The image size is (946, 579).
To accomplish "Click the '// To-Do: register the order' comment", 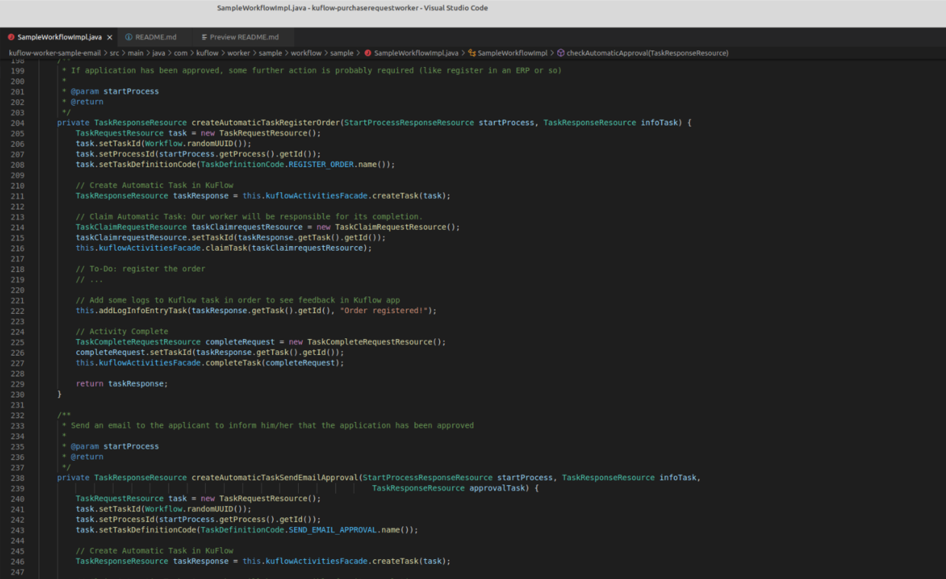I will coord(140,269).
